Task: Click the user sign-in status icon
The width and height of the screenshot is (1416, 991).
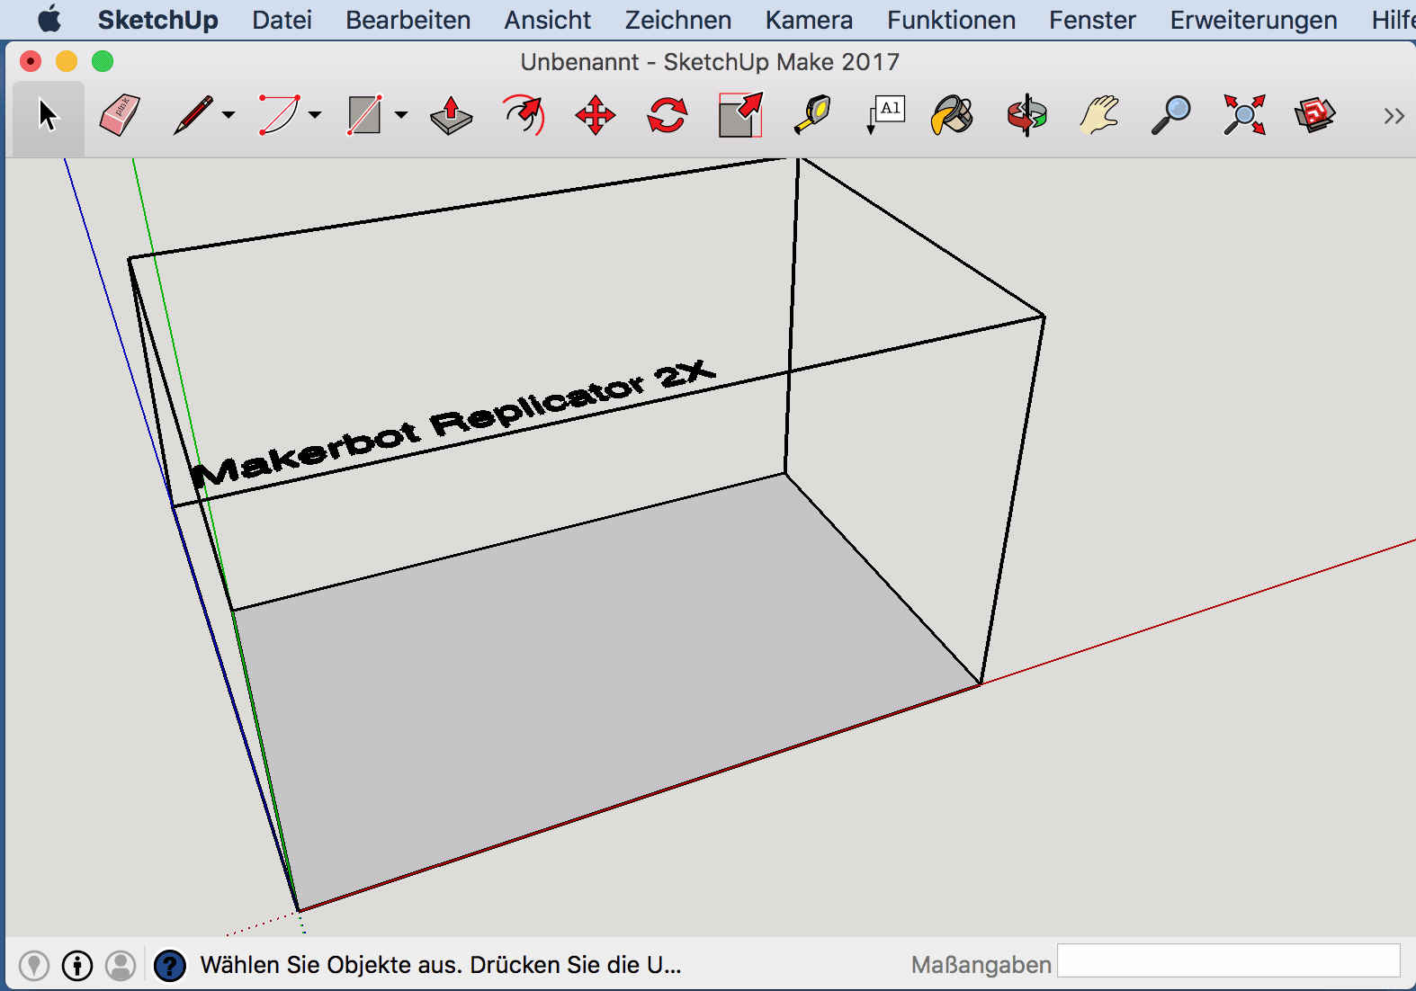Action: (x=121, y=966)
